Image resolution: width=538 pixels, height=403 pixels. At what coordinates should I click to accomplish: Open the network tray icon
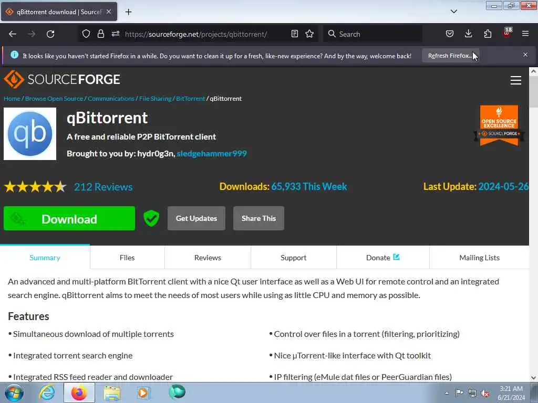(472, 393)
